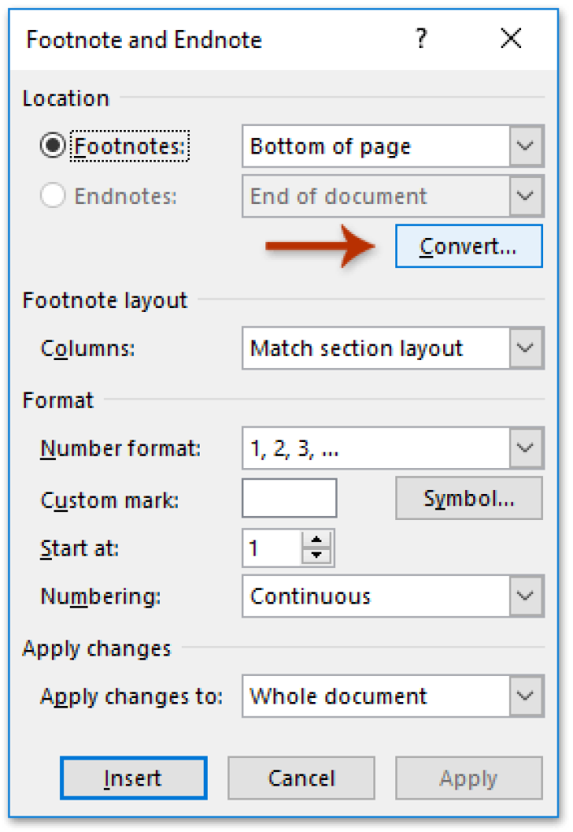This screenshot has width=573, height=832.
Task: Select the Endnotes radio button
Action: (x=52, y=197)
